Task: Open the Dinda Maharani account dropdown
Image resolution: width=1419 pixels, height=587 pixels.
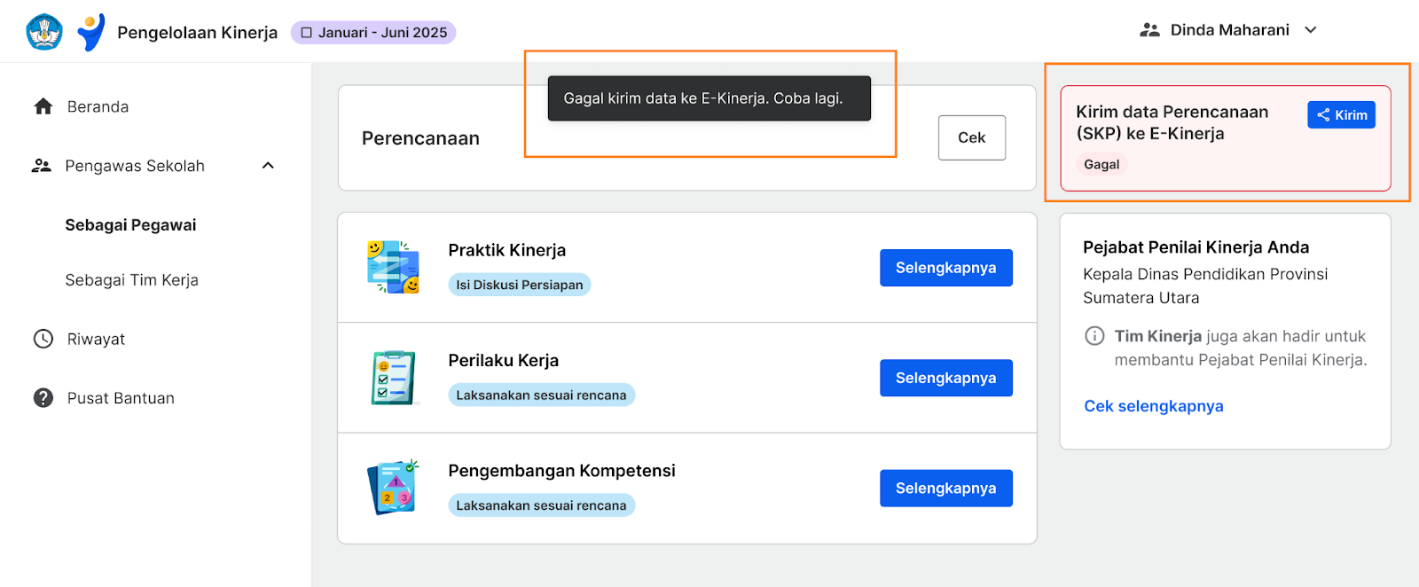Action: tap(1228, 30)
